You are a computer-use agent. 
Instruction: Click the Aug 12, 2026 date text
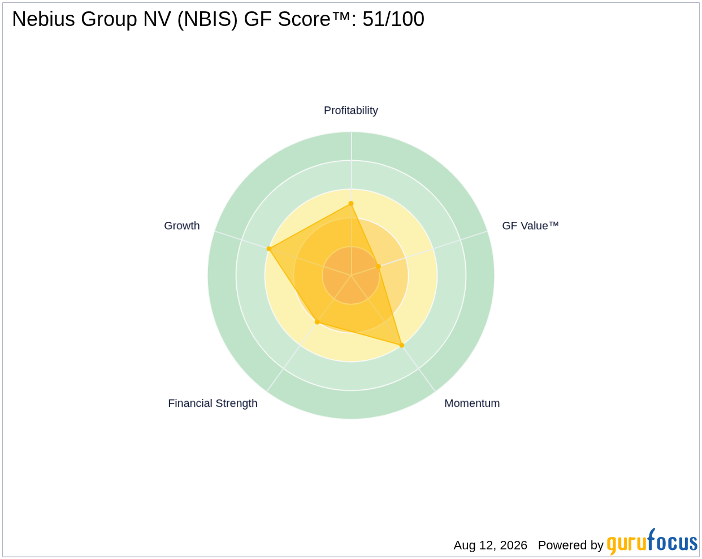[490, 545]
